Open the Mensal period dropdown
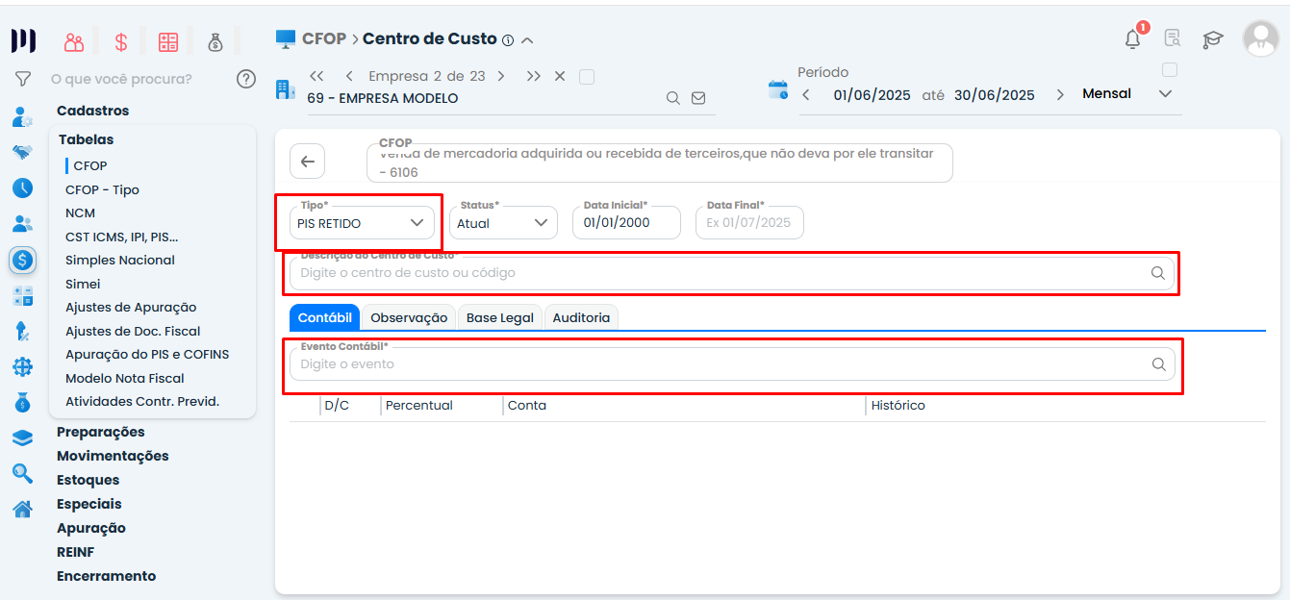Viewport: 1290px width, 600px height. [1127, 94]
